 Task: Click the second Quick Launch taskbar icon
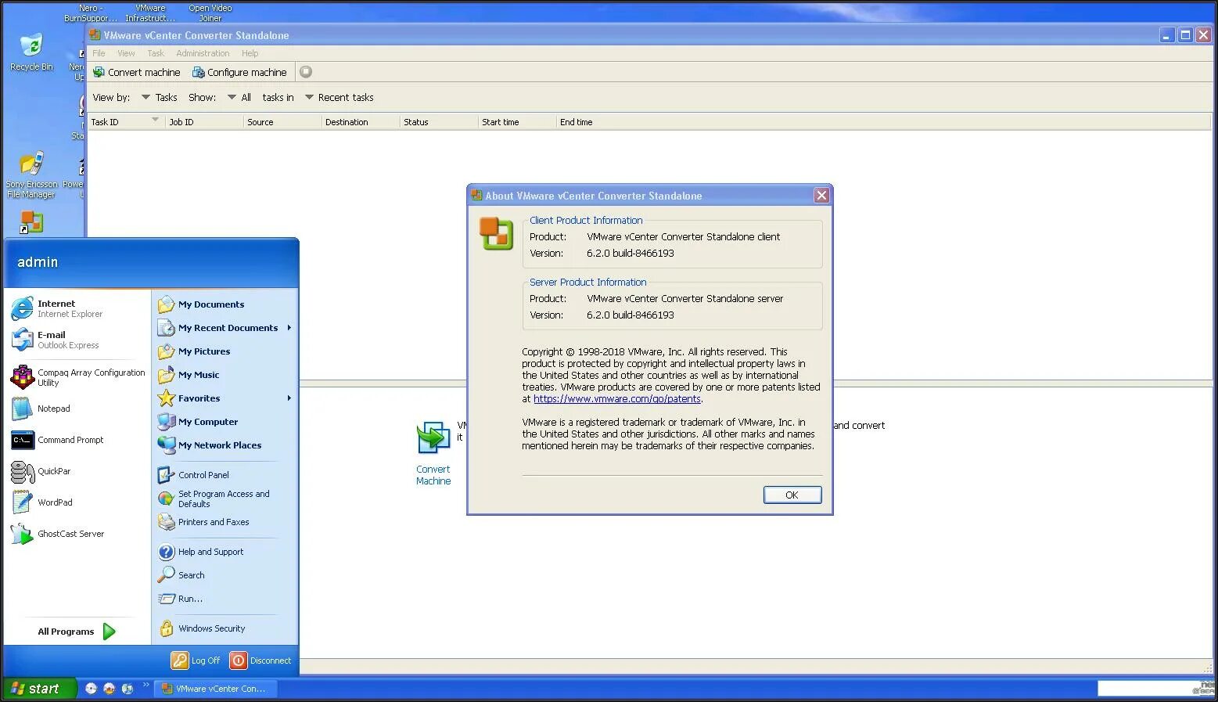pos(109,689)
